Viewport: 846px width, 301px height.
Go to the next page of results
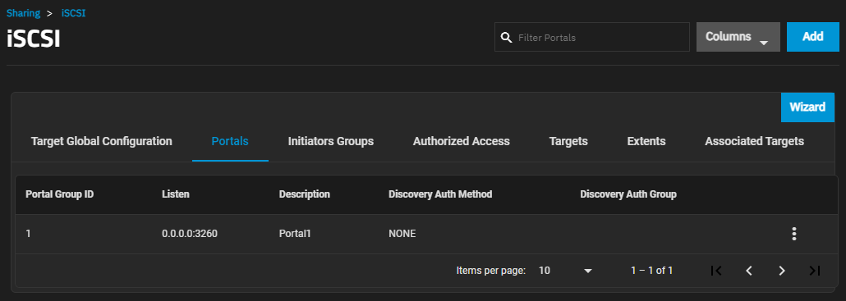coord(782,271)
